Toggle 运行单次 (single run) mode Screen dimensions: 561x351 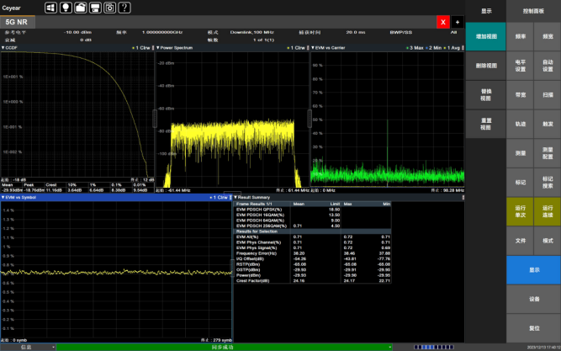tap(520, 210)
